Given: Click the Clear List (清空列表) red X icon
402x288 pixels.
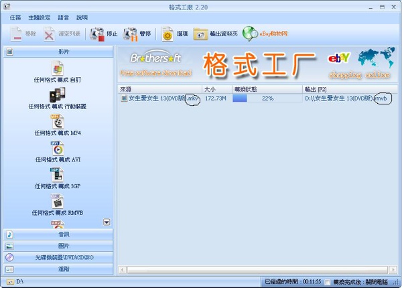Looking at the screenshot, I should (x=49, y=33).
